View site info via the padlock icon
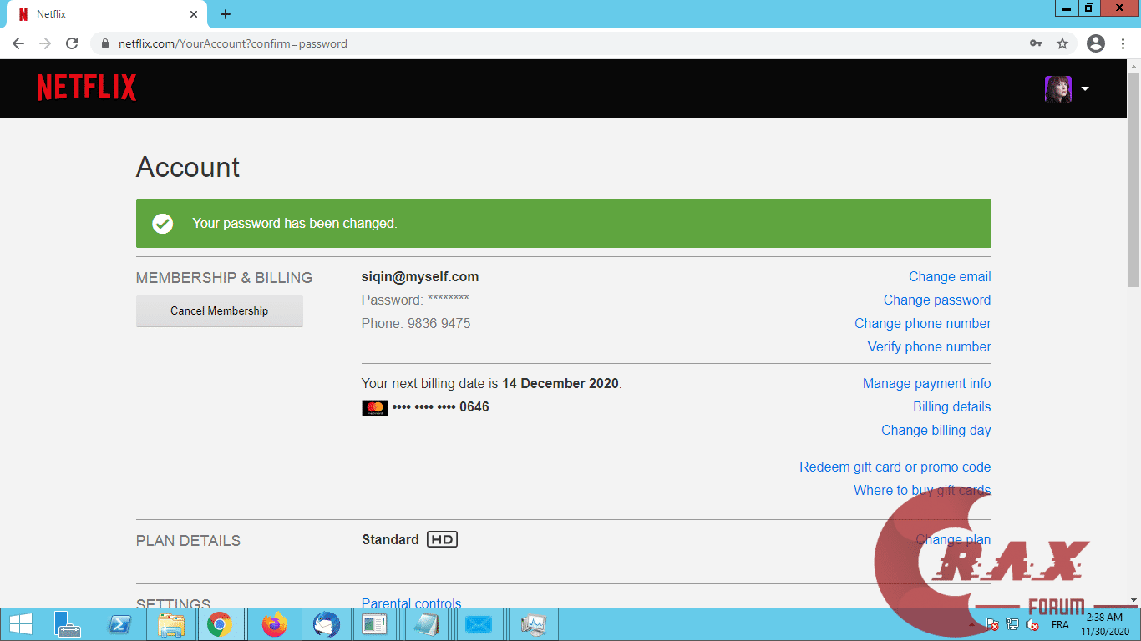Image resolution: width=1141 pixels, height=641 pixels. 105,43
